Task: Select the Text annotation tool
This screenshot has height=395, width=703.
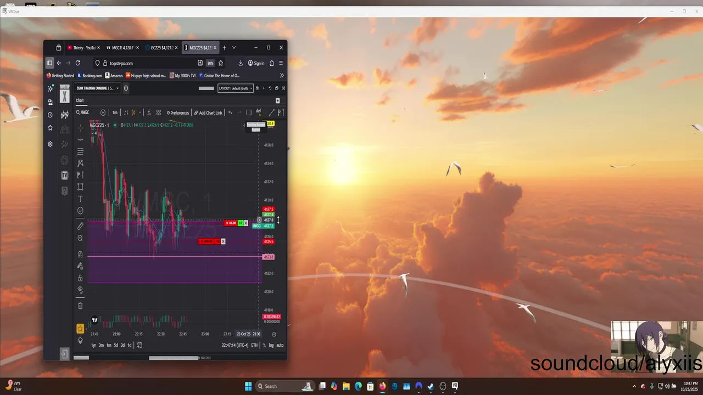Action: point(80,199)
